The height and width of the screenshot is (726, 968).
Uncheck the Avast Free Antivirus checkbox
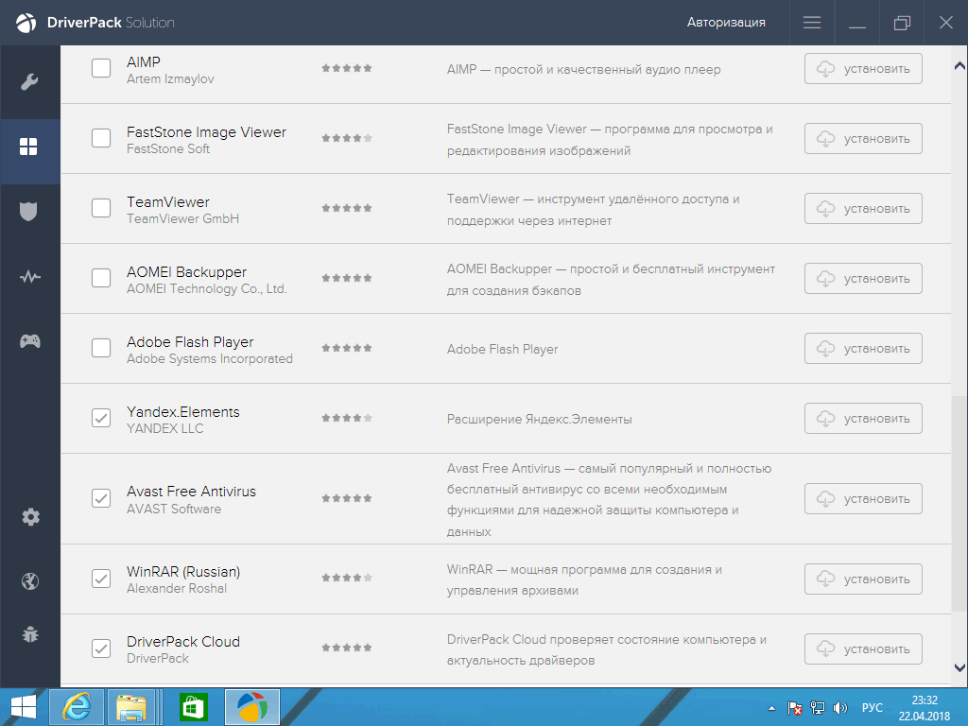[x=101, y=498]
